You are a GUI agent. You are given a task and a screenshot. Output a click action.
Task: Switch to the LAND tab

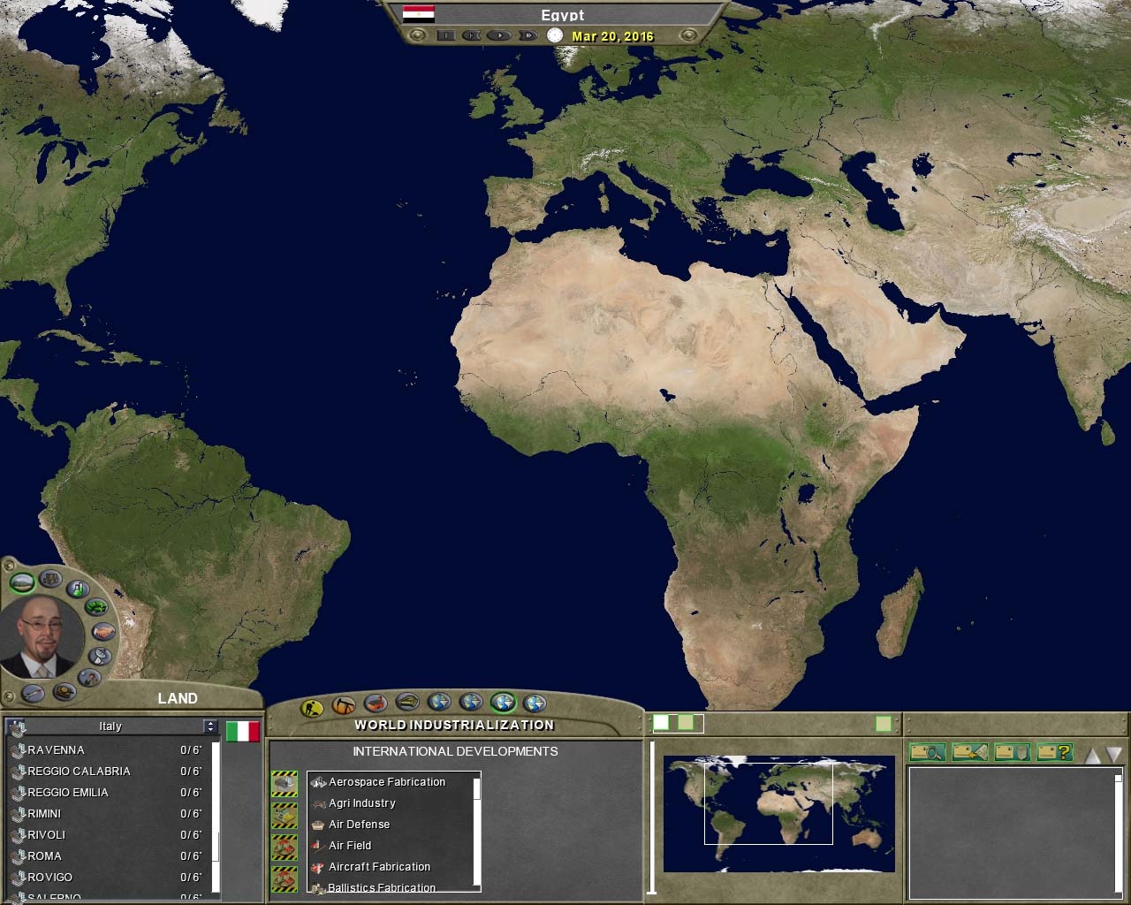click(x=178, y=698)
